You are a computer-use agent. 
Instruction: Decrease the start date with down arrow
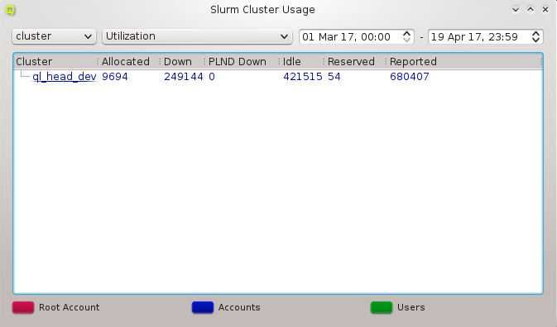click(x=406, y=40)
